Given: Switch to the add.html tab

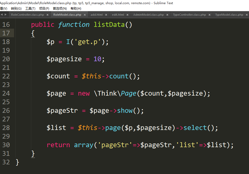Looking at the screenshot, I should pos(96,15).
